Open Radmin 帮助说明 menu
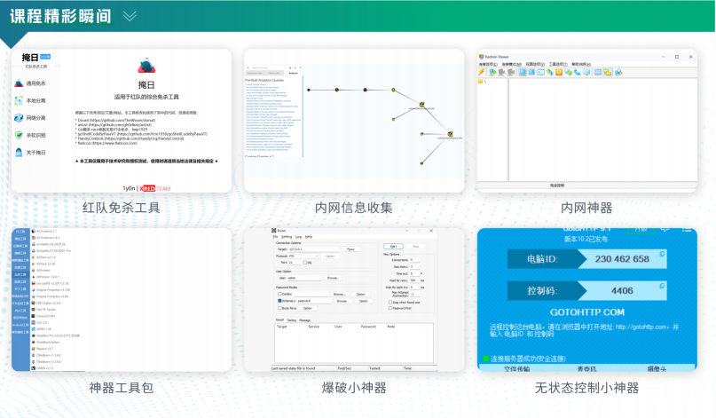 (581, 65)
